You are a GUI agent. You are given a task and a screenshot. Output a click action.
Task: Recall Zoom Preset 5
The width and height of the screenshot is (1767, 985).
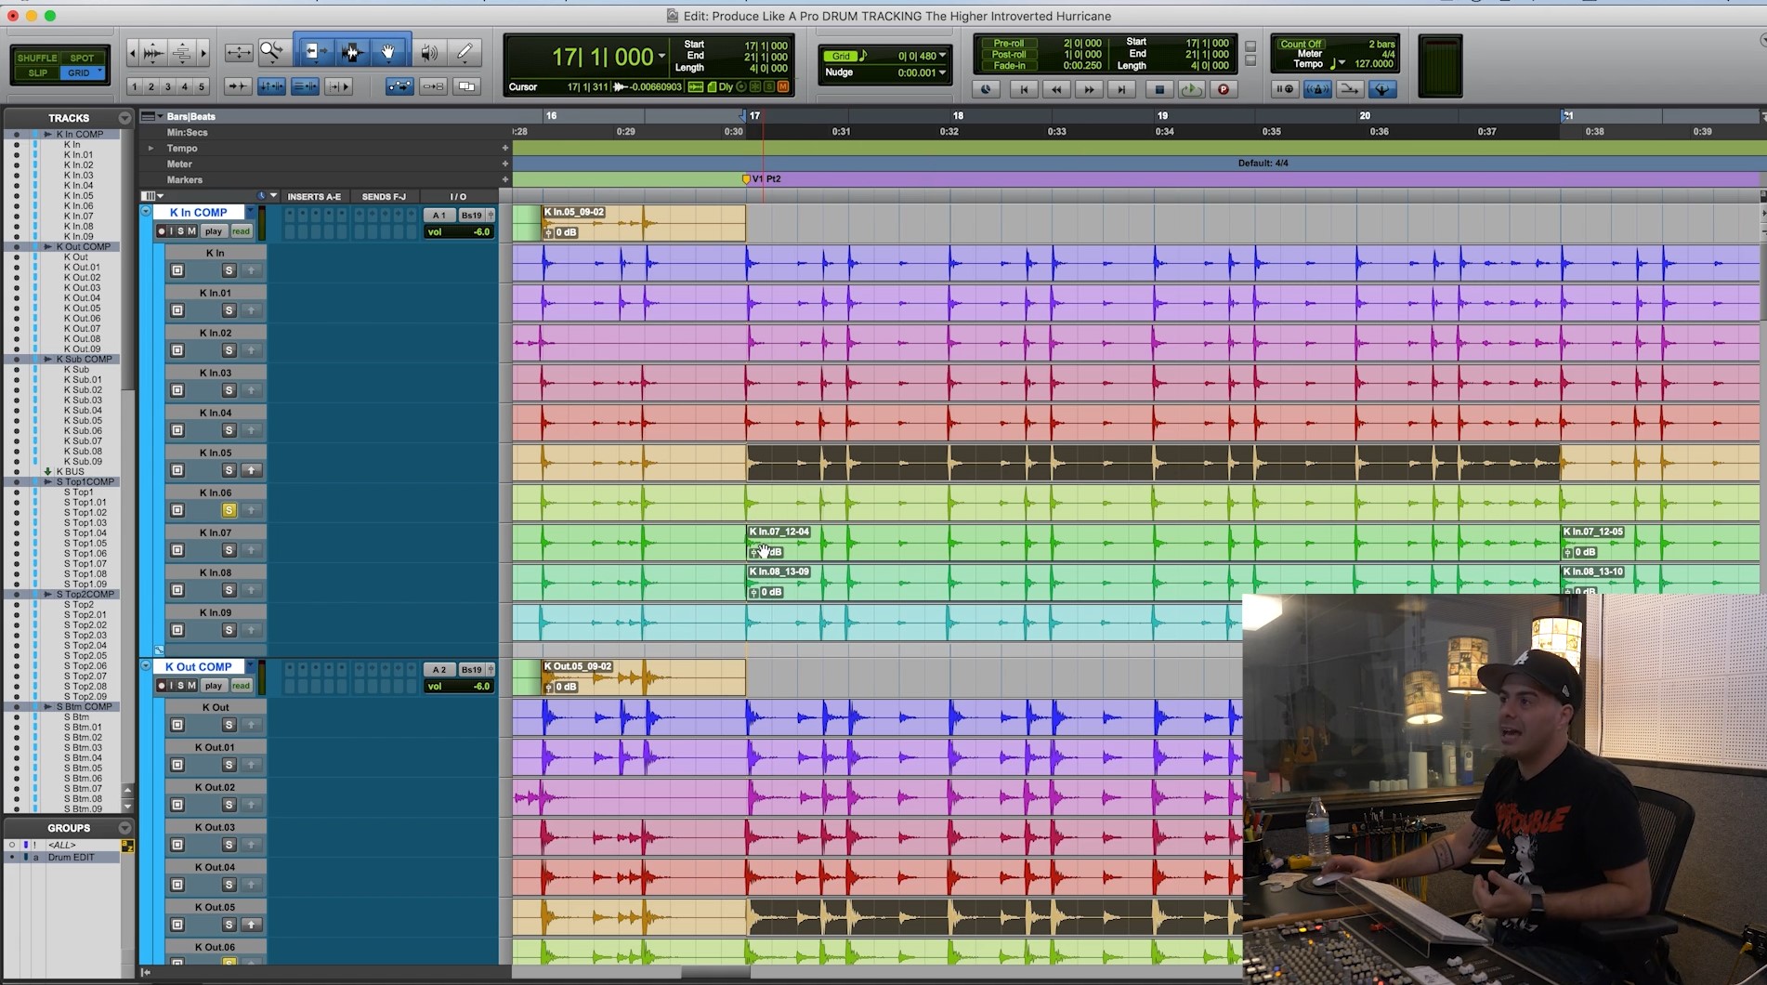(202, 87)
